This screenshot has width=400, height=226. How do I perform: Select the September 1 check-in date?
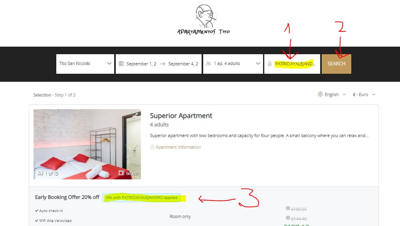coord(141,64)
